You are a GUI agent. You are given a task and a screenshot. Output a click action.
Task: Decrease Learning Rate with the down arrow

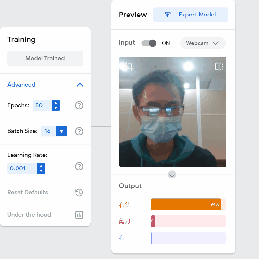[41, 171]
